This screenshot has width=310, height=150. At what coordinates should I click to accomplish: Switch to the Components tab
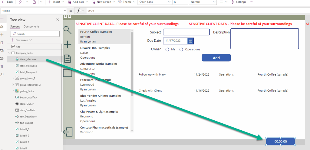(x=31, y=26)
